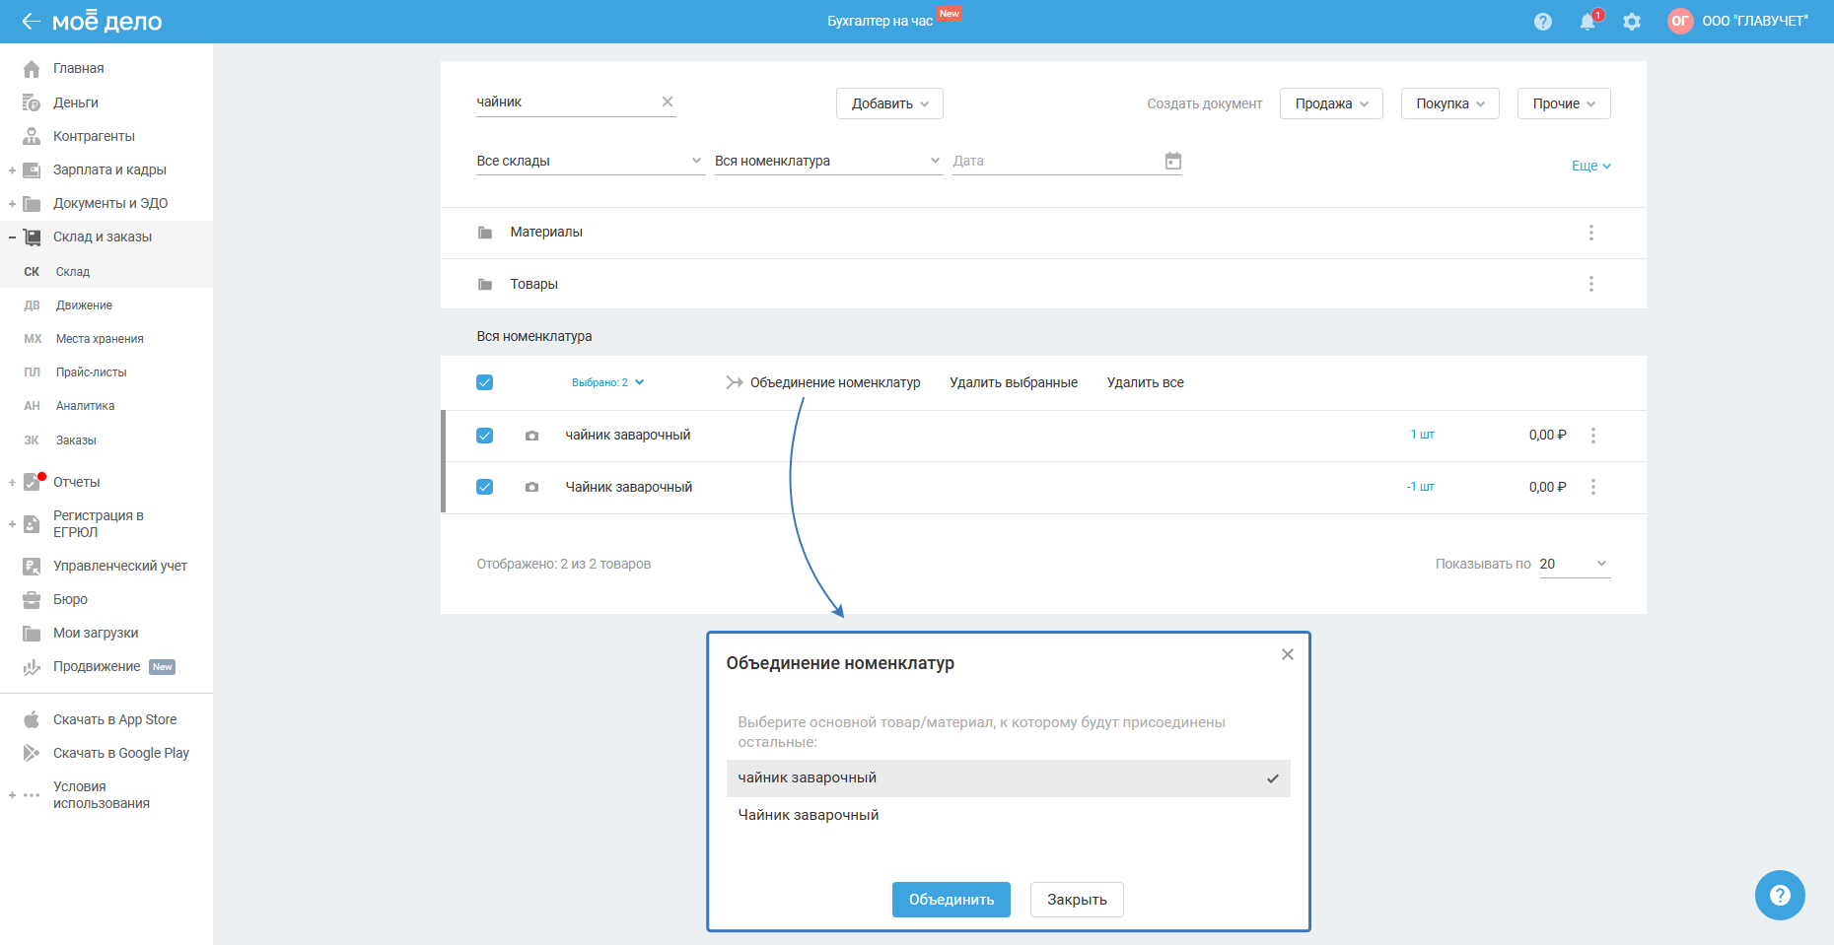The height and width of the screenshot is (945, 1834).
Task: Click Удалить все
Action: point(1146,382)
